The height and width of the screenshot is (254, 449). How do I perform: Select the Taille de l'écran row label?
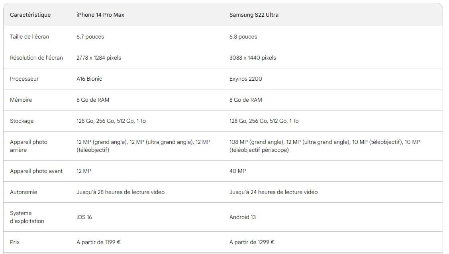point(29,37)
